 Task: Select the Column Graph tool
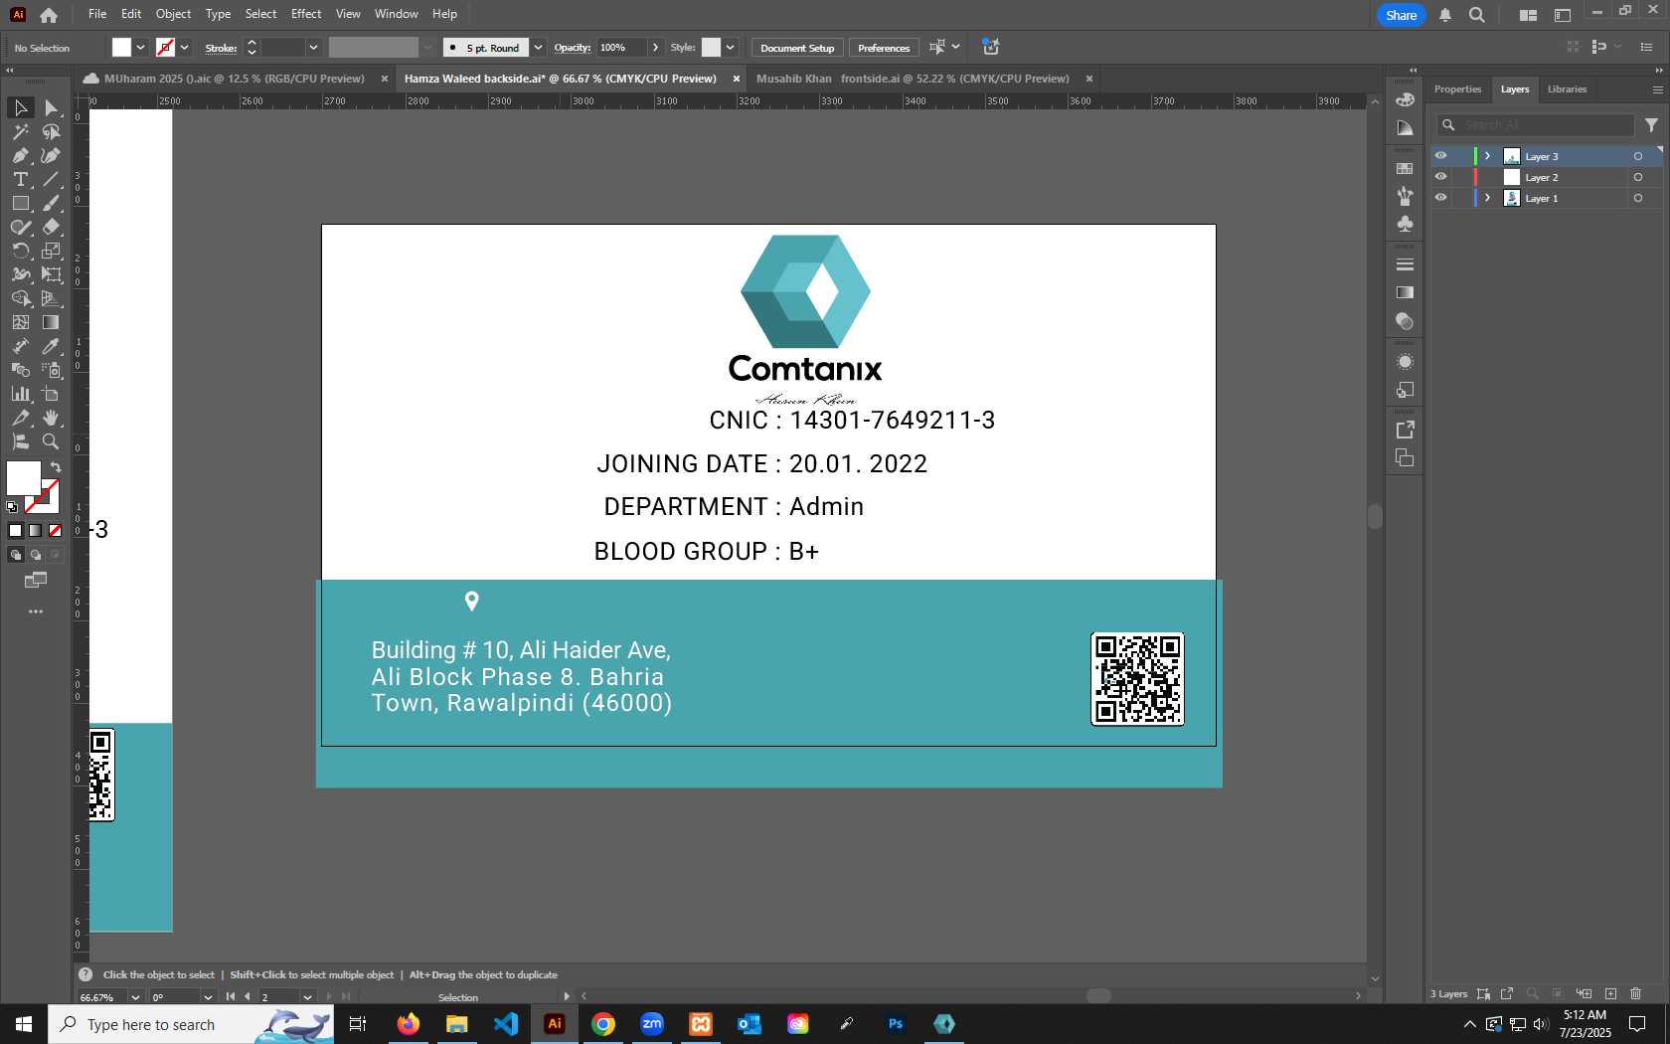click(x=20, y=394)
